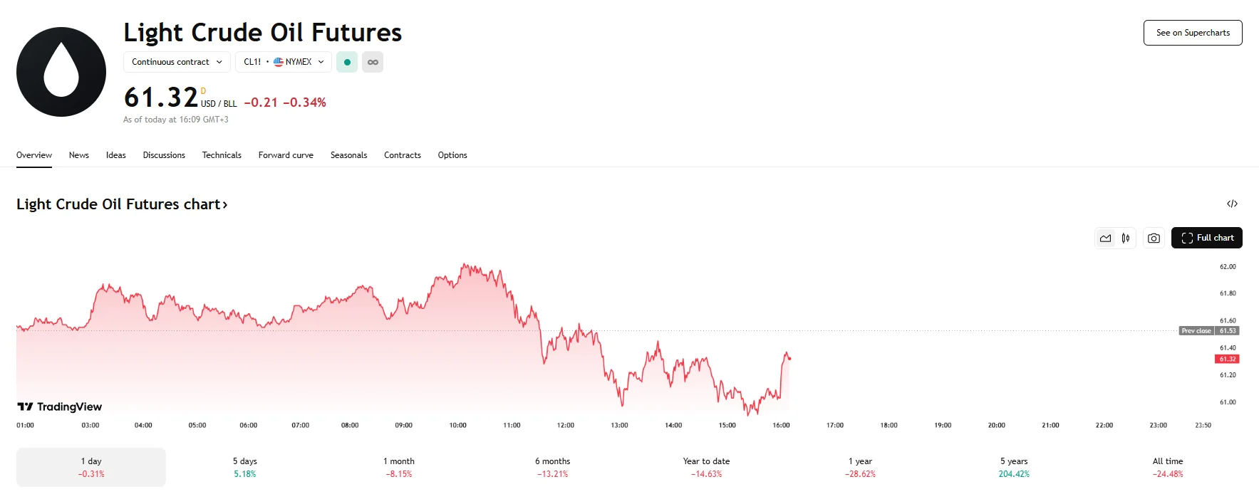The width and height of the screenshot is (1259, 499).
Task: Click the red 61.32 price label on axis
Action: [x=1227, y=359]
